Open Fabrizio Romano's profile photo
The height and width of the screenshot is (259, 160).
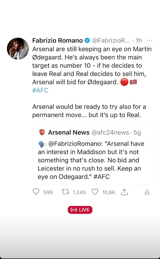(x=18, y=49)
